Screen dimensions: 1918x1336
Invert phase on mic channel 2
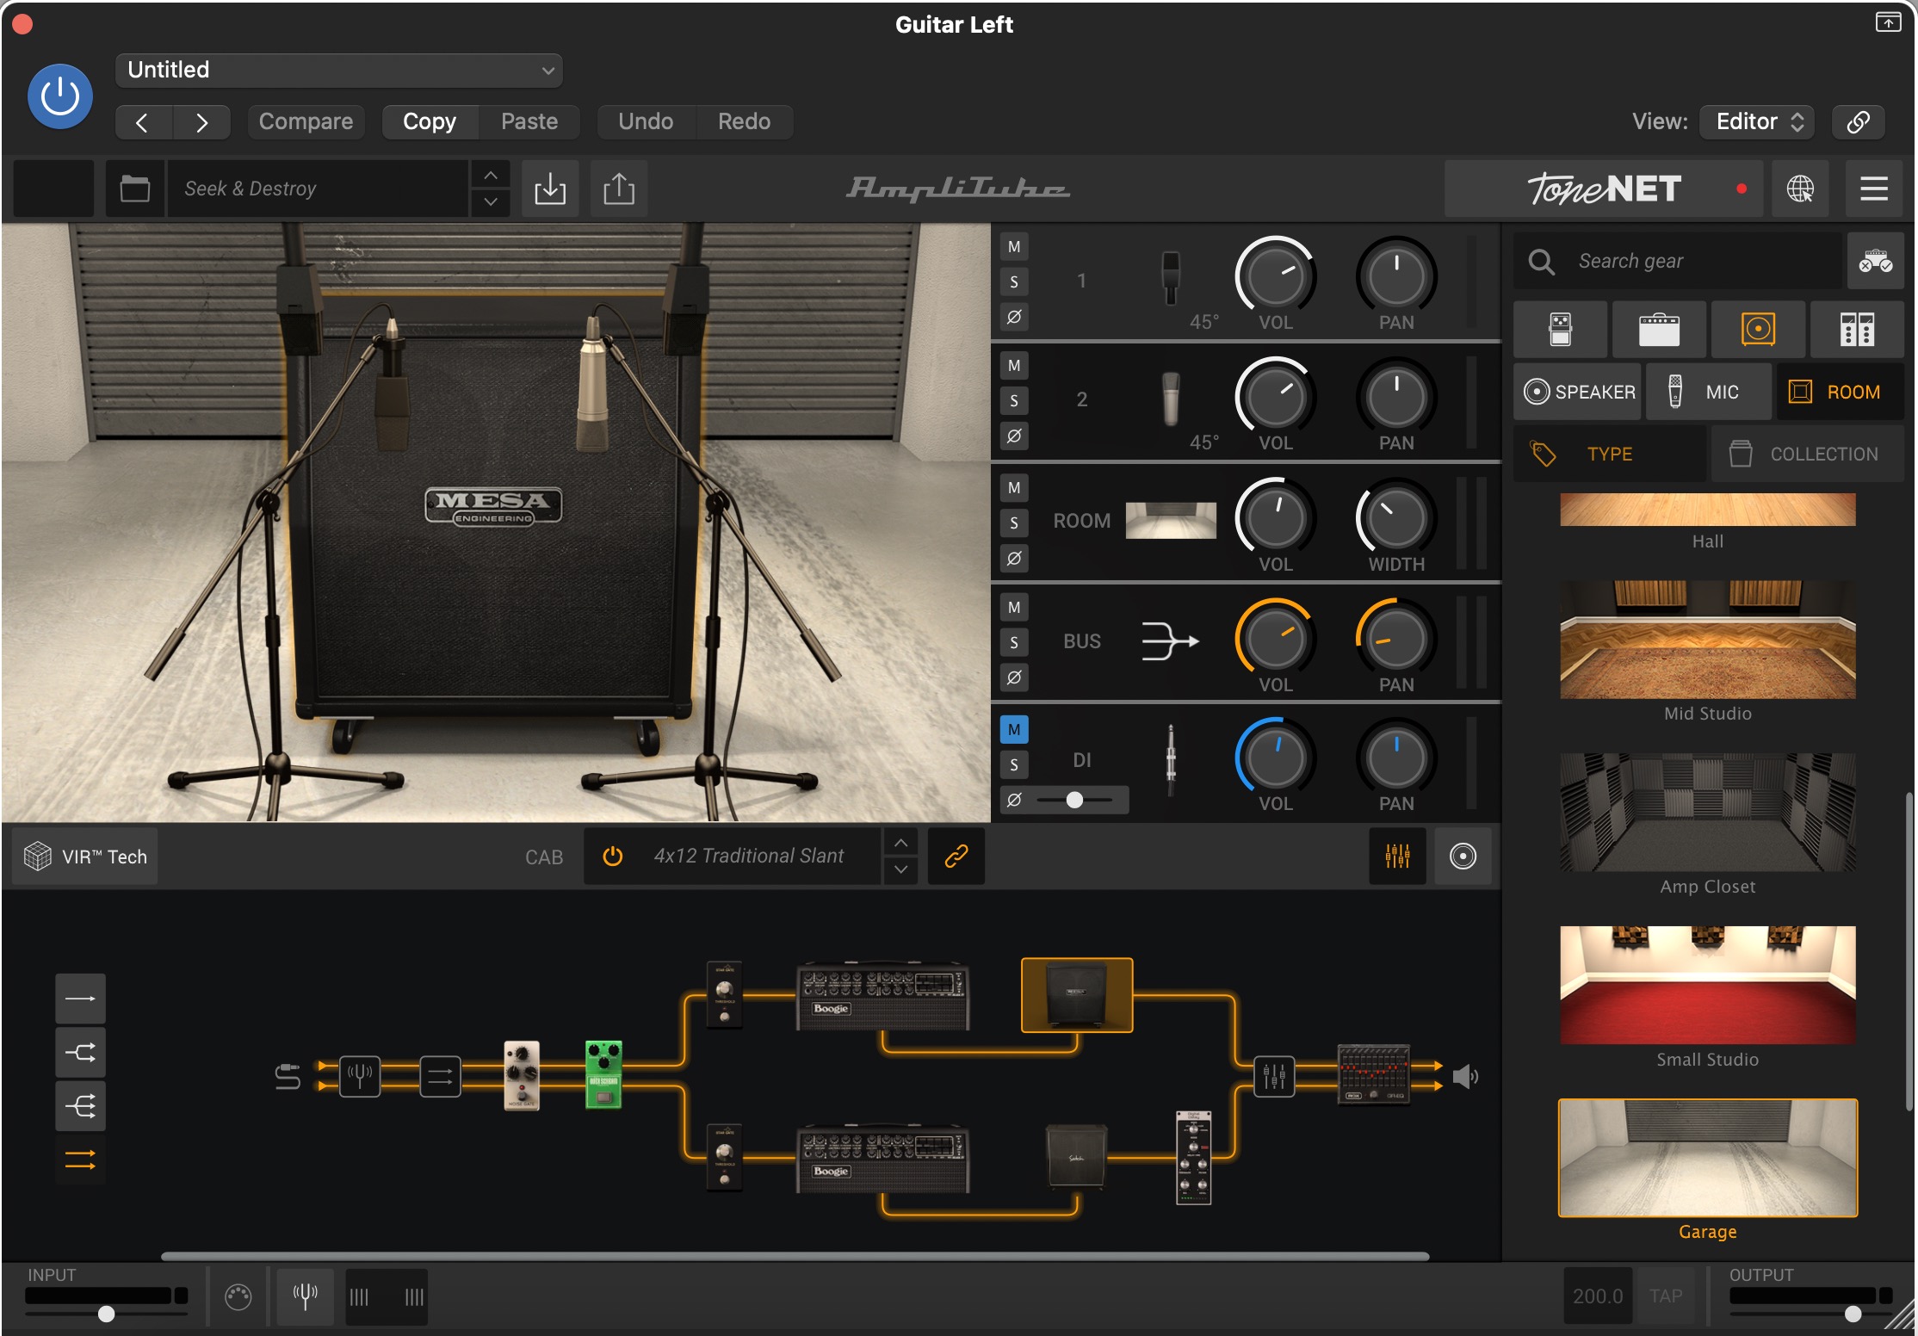pos(1014,436)
